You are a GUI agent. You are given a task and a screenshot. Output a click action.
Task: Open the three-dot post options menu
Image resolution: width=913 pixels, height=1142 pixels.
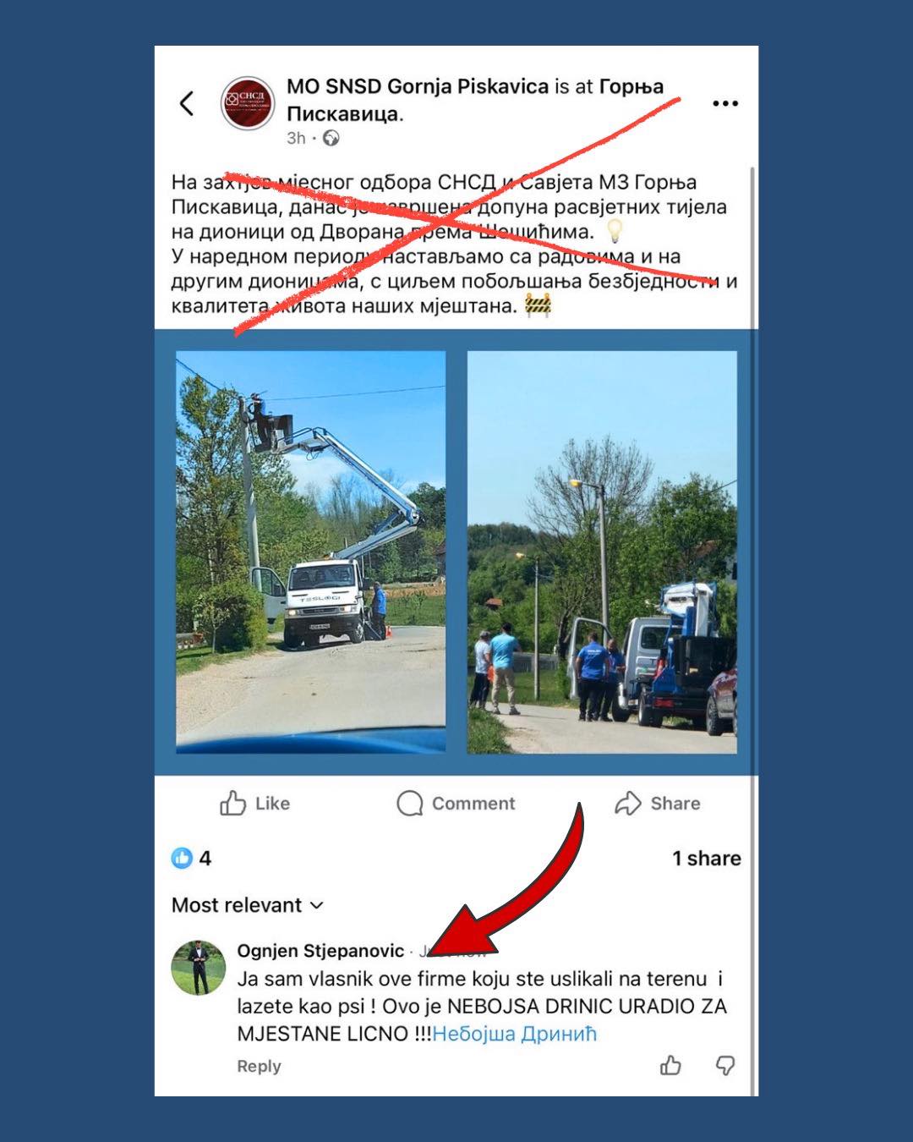[x=725, y=103]
